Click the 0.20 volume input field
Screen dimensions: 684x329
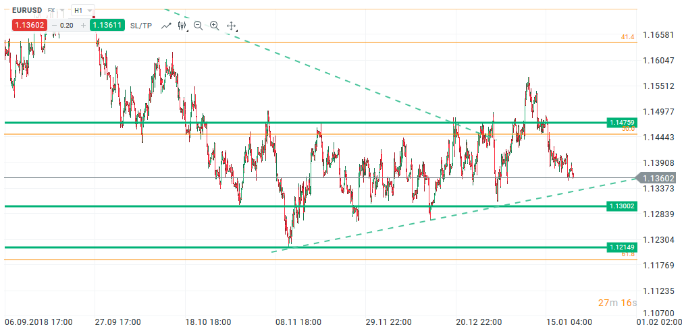[x=67, y=25]
